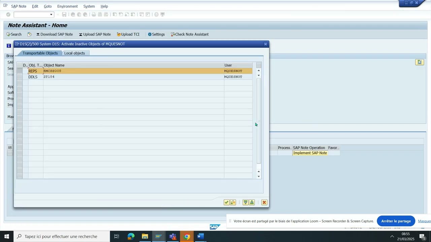Screen dimensions: 431x242
Task: Click the green Continue checkmark in the dialog
Action: [x=227, y=202]
